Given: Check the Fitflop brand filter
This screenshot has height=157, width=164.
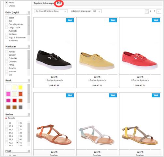Looking at the screenshot, I should 7,65.
